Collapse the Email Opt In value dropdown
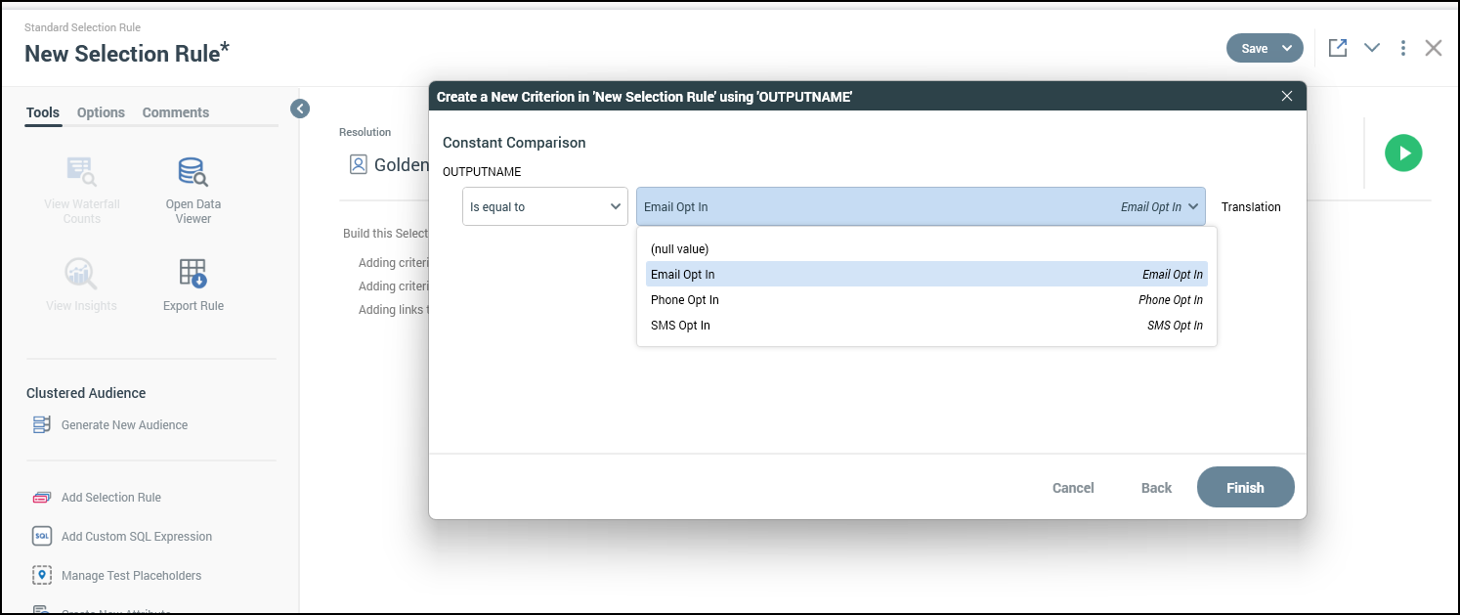The width and height of the screenshot is (1460, 615). click(1193, 207)
